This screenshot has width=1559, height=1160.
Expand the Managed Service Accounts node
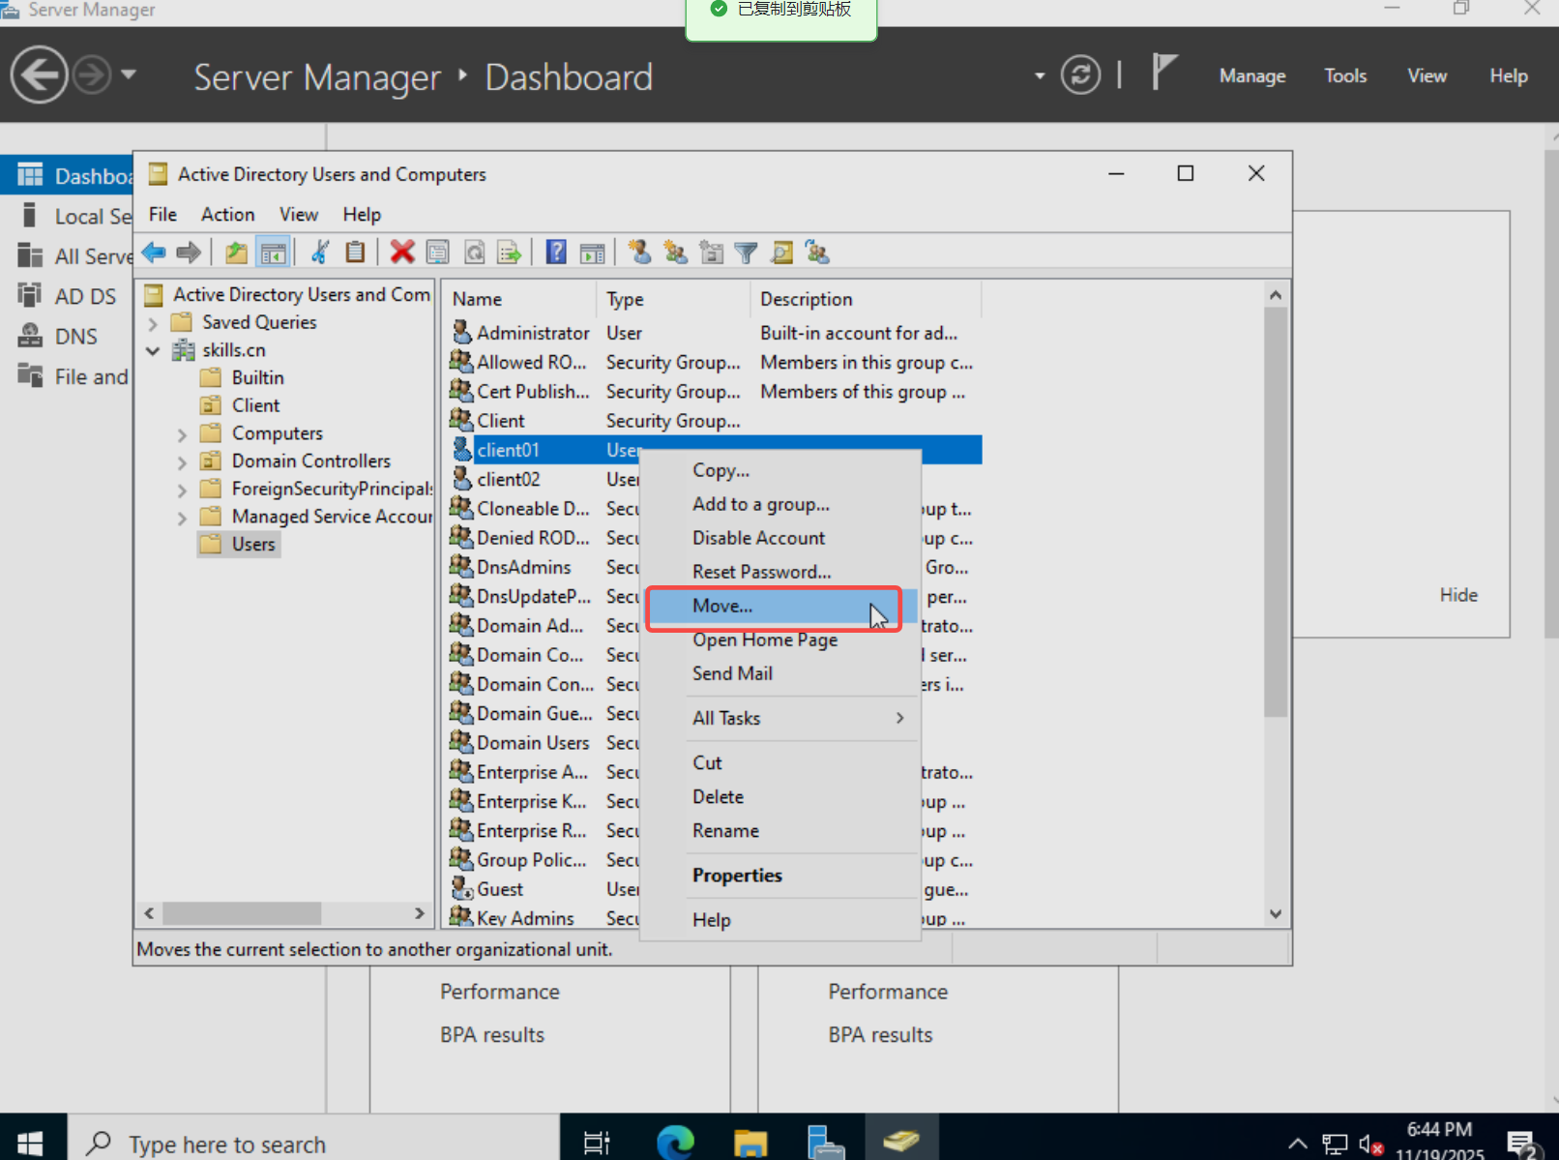(x=182, y=518)
